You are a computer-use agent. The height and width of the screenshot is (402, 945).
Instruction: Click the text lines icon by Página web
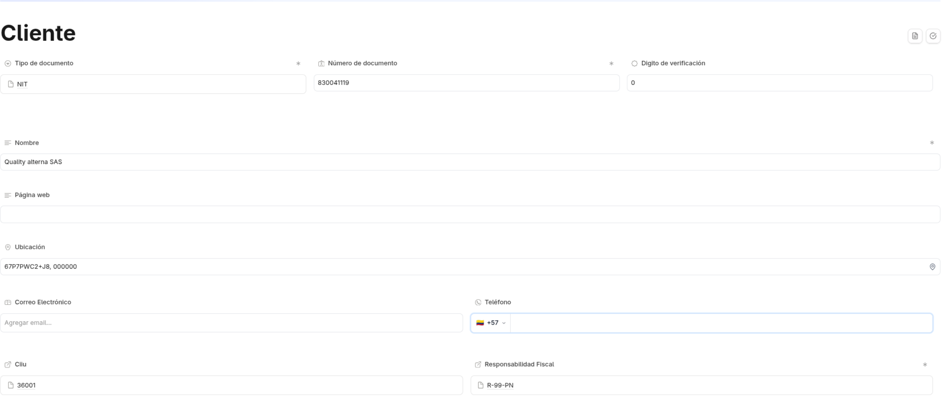coord(8,196)
